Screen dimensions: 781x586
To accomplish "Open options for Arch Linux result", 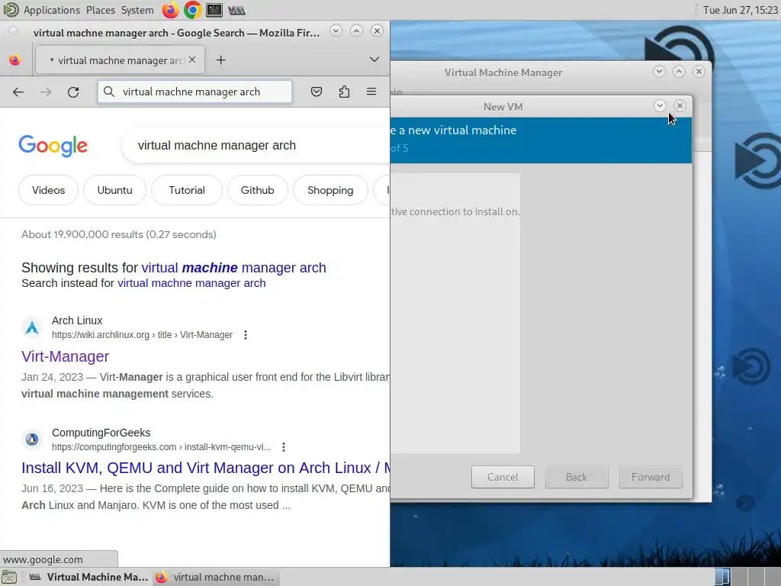I will pyautogui.click(x=245, y=335).
